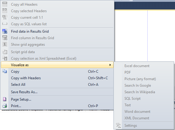
Task: Click the Copy documents icon
Action: pos(5,71)
